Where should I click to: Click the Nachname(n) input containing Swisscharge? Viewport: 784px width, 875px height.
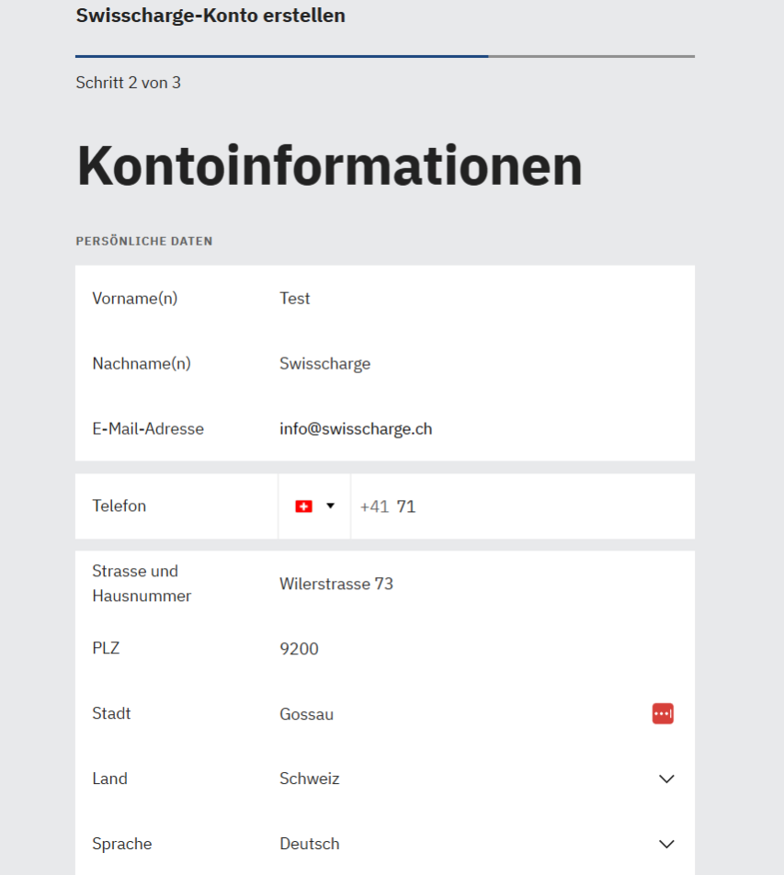pyautogui.click(x=485, y=364)
